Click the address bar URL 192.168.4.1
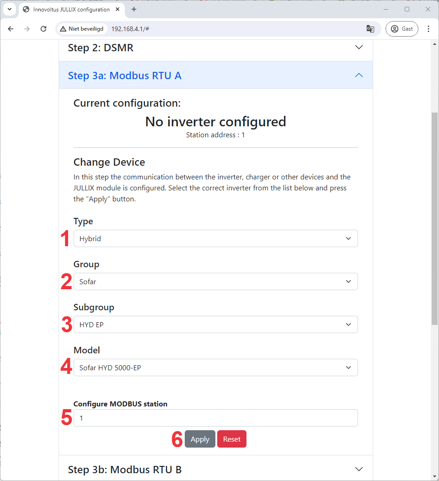439x481 pixels. click(130, 29)
